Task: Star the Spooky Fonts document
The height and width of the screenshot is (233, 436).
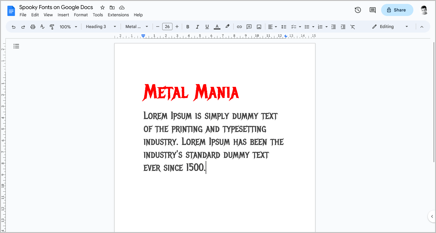Action: [102, 7]
